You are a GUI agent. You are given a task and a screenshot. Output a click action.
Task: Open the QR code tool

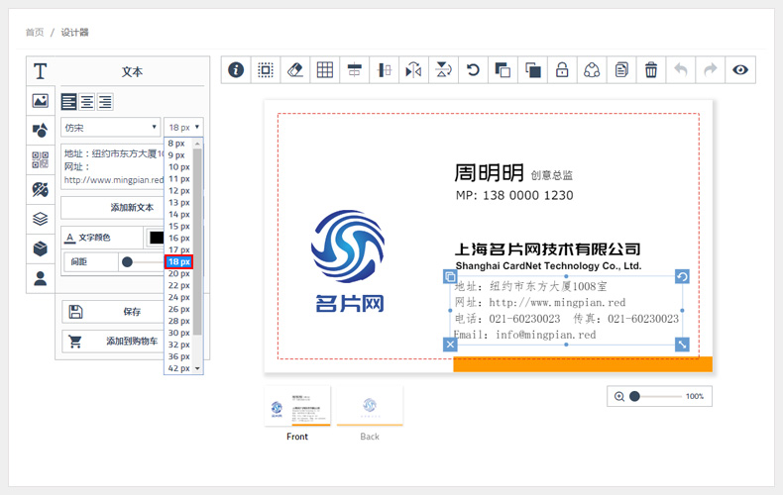pyautogui.click(x=41, y=159)
